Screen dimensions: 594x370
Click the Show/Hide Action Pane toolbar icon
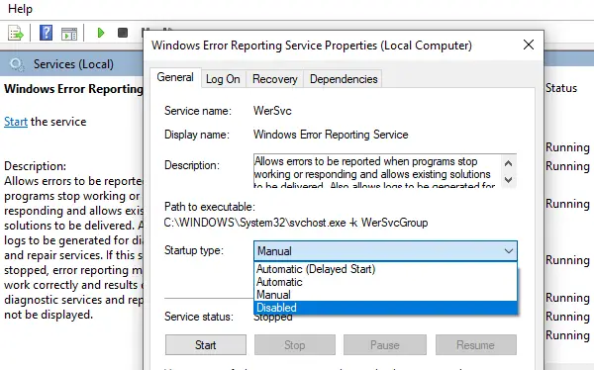69,34
